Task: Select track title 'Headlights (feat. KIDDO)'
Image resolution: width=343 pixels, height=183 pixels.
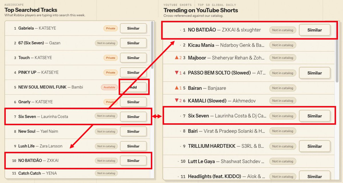Action: tap(215, 176)
